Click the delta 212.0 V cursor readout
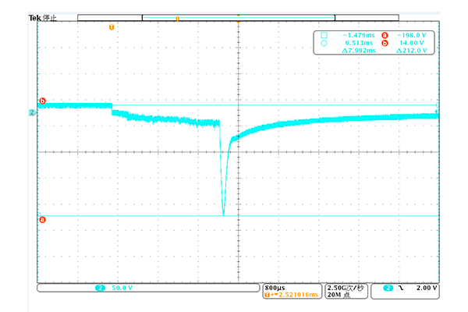 click(413, 51)
